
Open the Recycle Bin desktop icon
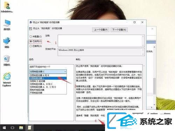(7, 60)
